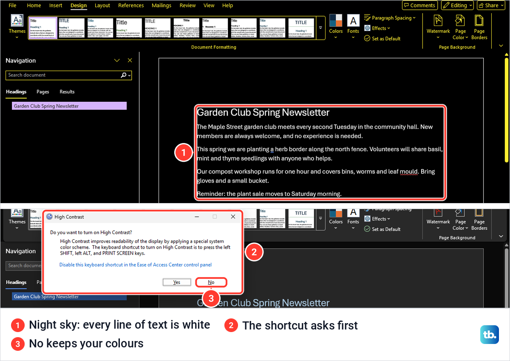Screen dimensions: 510x361
Task: Select the blue-highlighted Garden Club Spring Newsletter heading
Action: (69, 297)
